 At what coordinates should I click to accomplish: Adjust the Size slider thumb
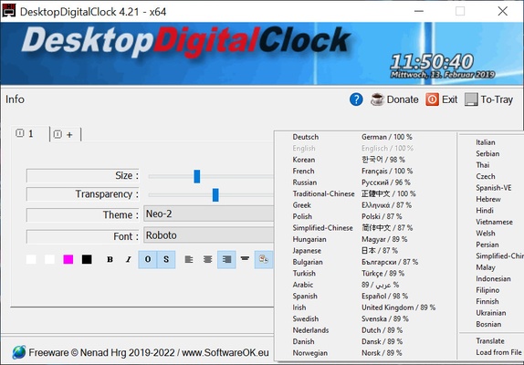point(197,176)
